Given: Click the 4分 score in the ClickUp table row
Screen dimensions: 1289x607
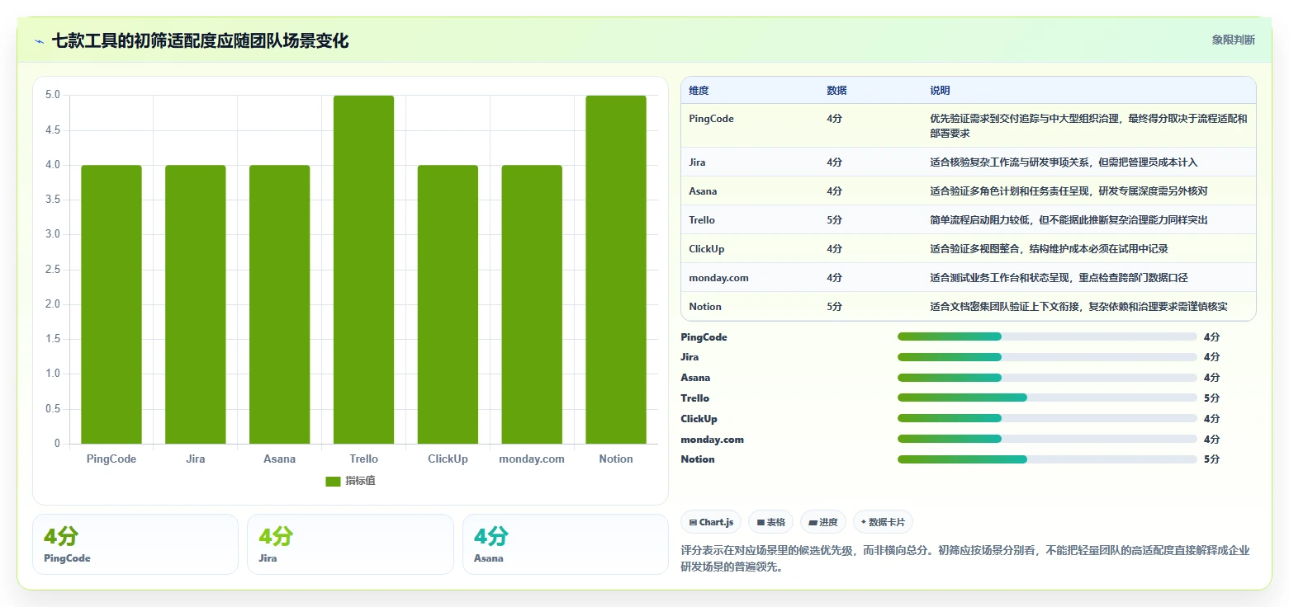Looking at the screenshot, I should pos(834,249).
